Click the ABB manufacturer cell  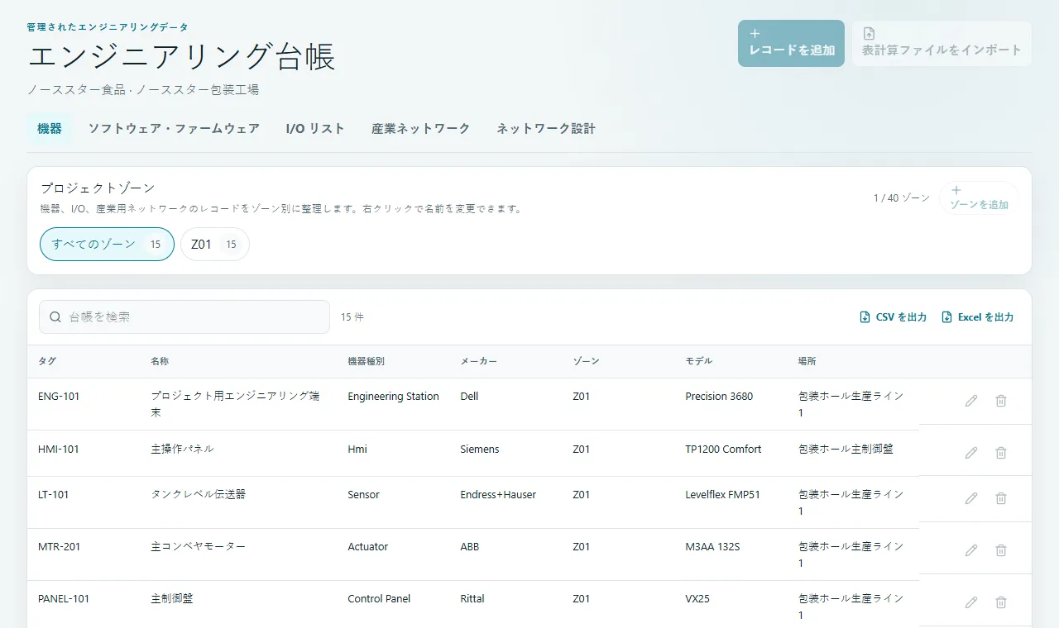469,547
